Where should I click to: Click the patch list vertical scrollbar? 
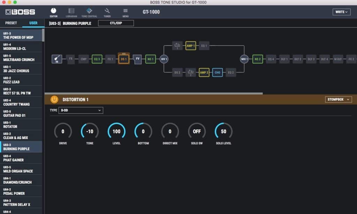(x=43, y=35)
